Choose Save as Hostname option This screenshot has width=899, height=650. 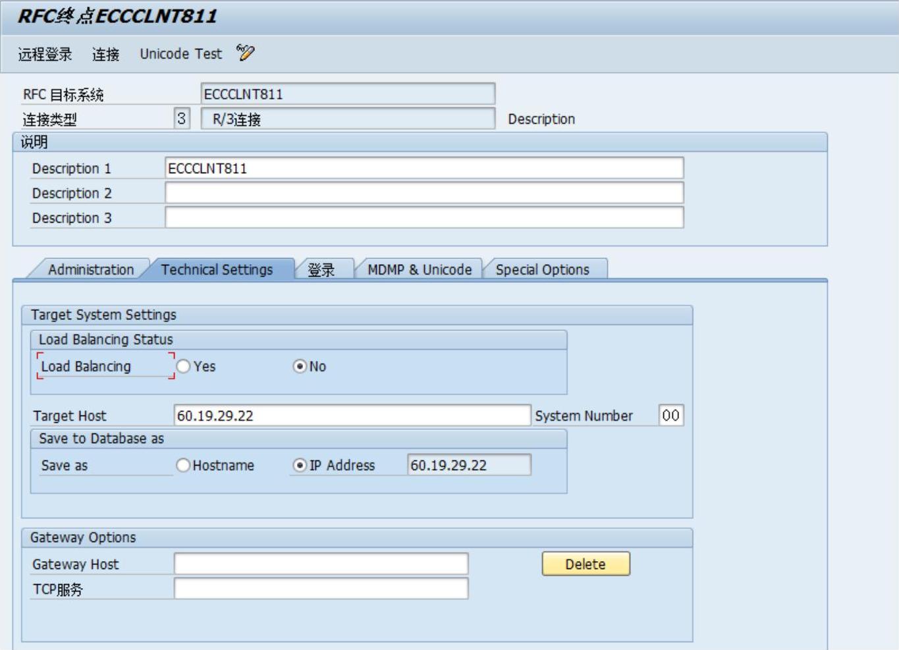pyautogui.click(x=184, y=465)
